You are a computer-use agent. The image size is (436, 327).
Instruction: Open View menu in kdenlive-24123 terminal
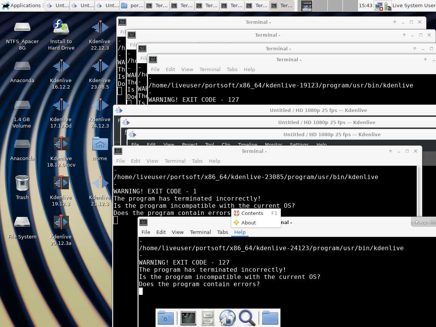178,232
